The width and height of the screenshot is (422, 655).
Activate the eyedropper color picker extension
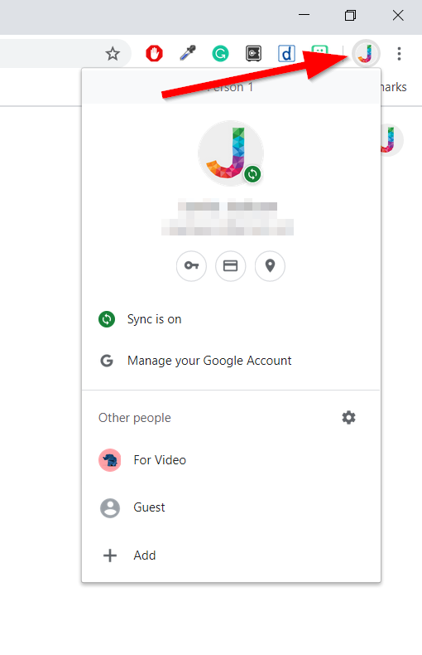pyautogui.click(x=188, y=53)
